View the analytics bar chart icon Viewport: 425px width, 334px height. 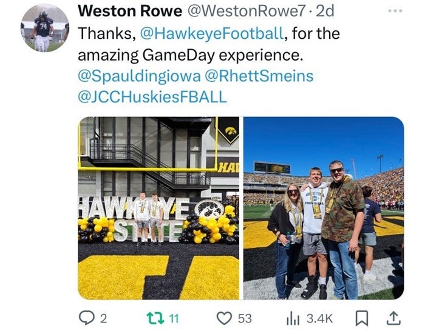coord(293,318)
